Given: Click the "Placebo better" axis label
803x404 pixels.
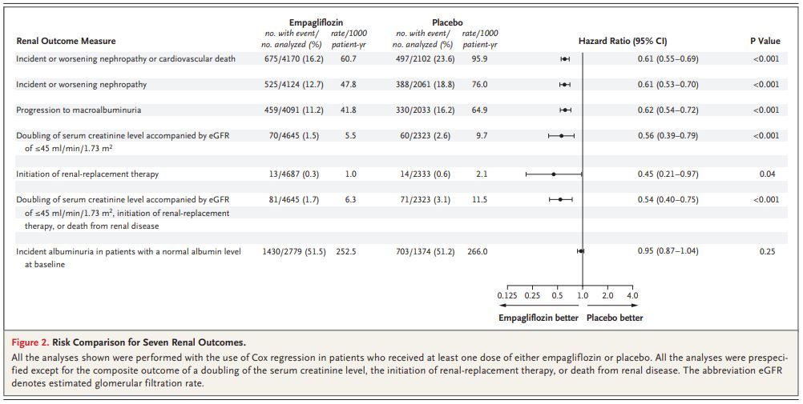Looking at the screenshot, I should (615, 318).
